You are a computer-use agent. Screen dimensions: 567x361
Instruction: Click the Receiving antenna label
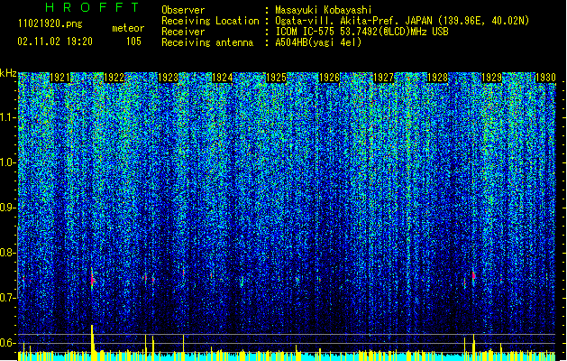[x=207, y=42]
